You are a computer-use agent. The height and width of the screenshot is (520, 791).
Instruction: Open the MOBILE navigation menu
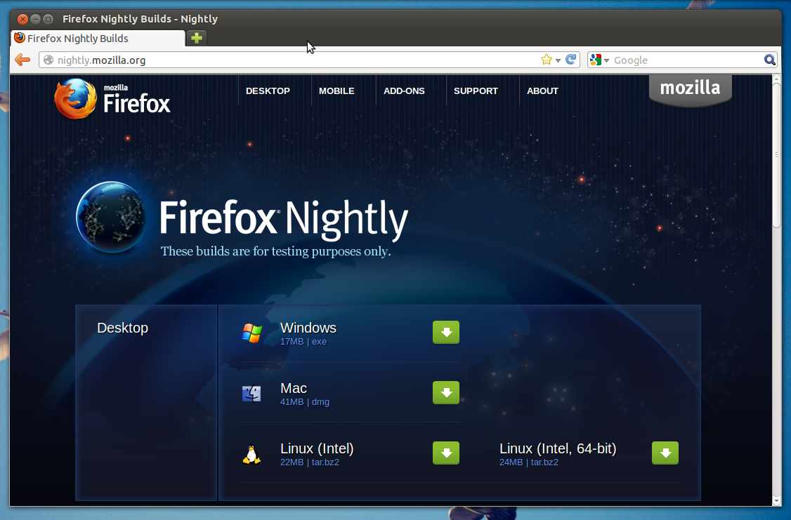[336, 91]
